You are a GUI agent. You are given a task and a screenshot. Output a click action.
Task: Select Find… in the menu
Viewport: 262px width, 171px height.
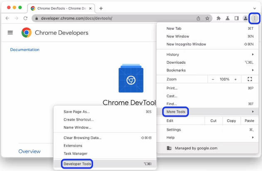pyautogui.click(x=208, y=104)
